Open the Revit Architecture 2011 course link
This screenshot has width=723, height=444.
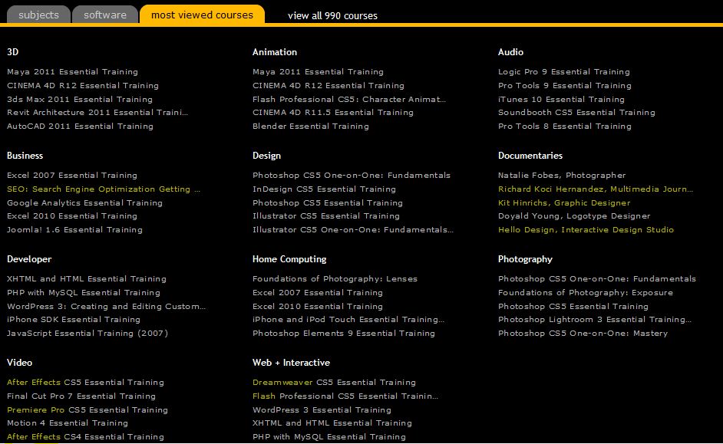pyautogui.click(x=97, y=113)
